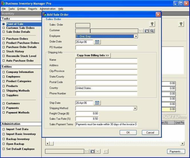
Task: Open Customer Sale Orders task
Action: point(20,28)
